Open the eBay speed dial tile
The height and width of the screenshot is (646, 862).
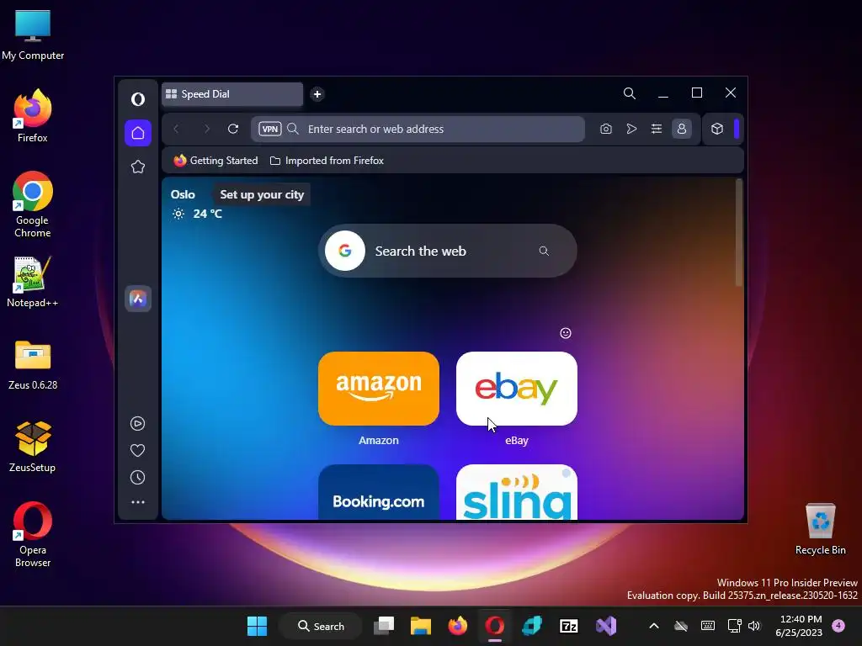[x=517, y=389]
